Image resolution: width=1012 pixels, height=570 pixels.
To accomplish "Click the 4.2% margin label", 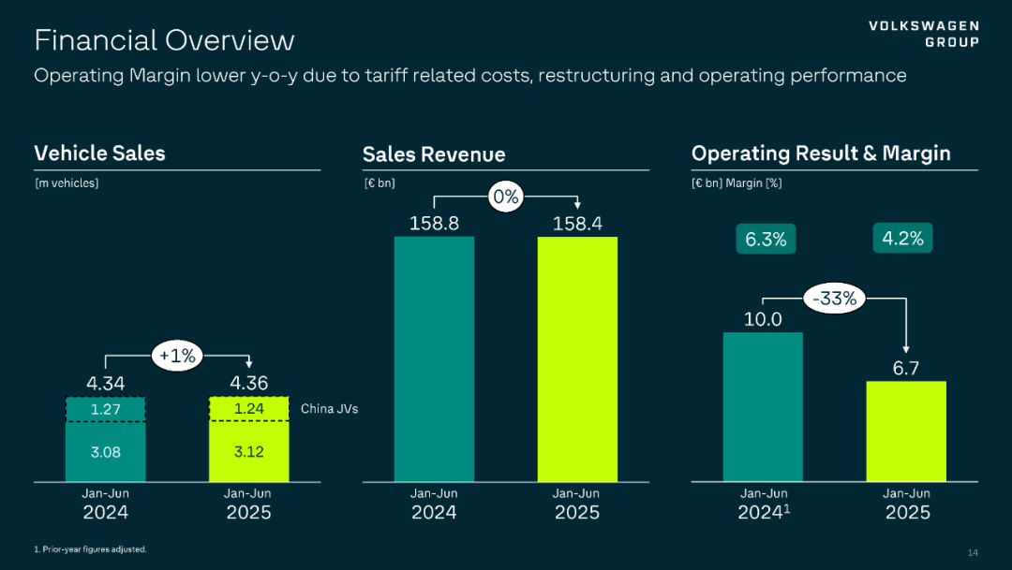I will click(902, 239).
